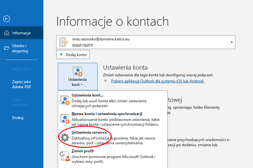The width and height of the screenshot is (253, 168).
Task: Open Ustawienia serwera from the menu
Action: (x=113, y=138)
